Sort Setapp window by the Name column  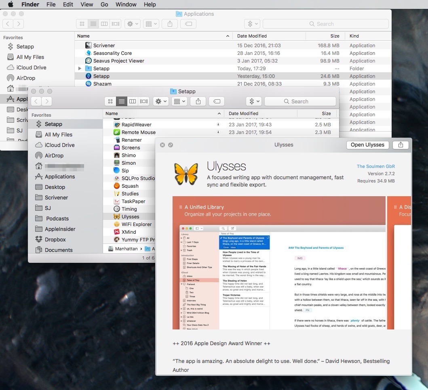click(x=164, y=113)
